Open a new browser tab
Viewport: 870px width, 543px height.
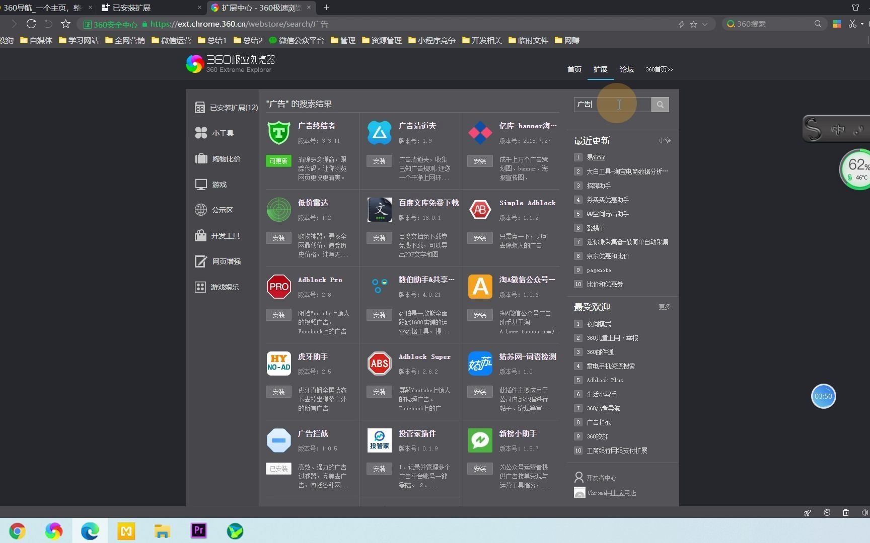pos(326,7)
